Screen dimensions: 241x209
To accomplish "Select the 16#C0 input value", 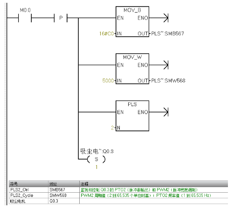I will point(106,34).
